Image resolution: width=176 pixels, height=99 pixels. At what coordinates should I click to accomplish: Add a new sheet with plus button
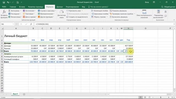pyautogui.click(x=24, y=94)
